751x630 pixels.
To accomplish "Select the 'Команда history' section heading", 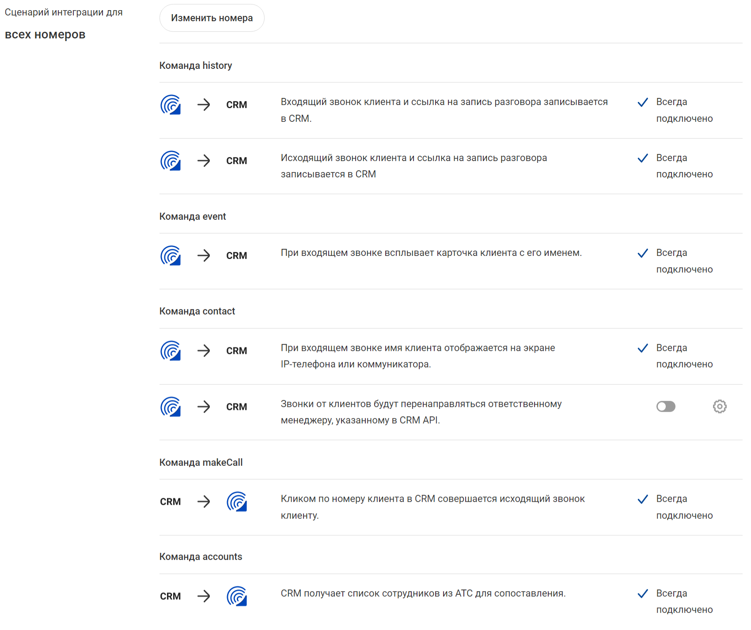I will point(196,65).
